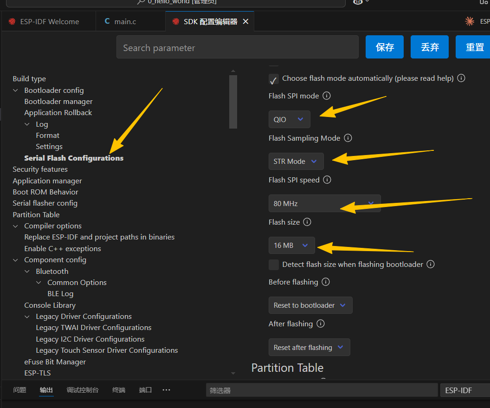Collapse the Log tree node

click(27, 124)
